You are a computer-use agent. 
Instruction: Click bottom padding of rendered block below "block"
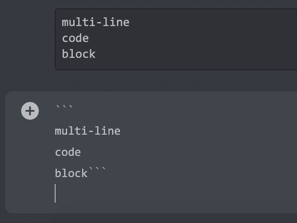click(x=177, y=65)
